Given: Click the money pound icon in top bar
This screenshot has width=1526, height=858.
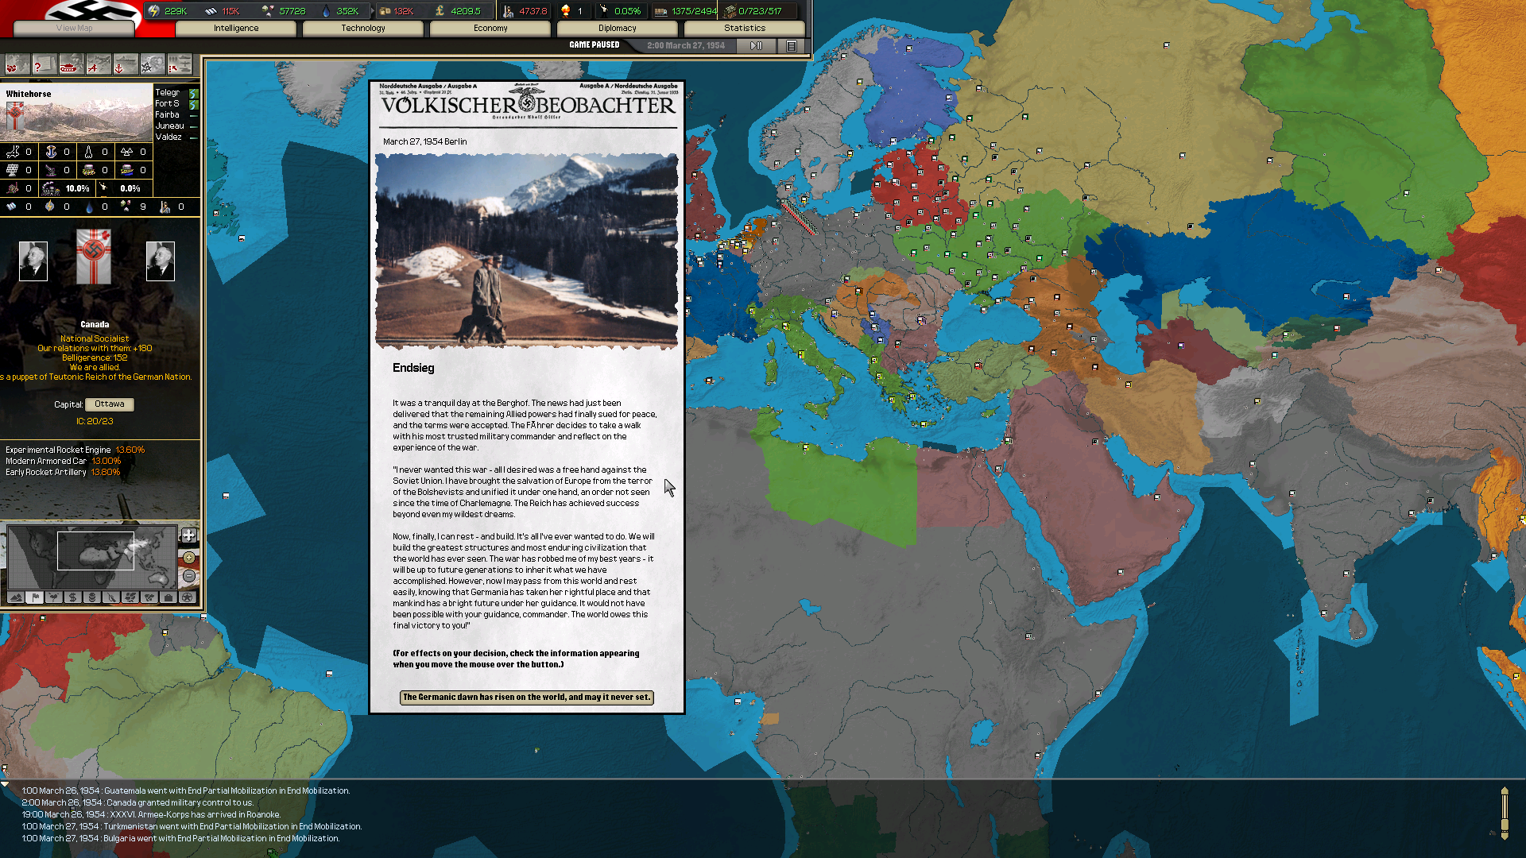Looking at the screenshot, I should click(x=440, y=11).
